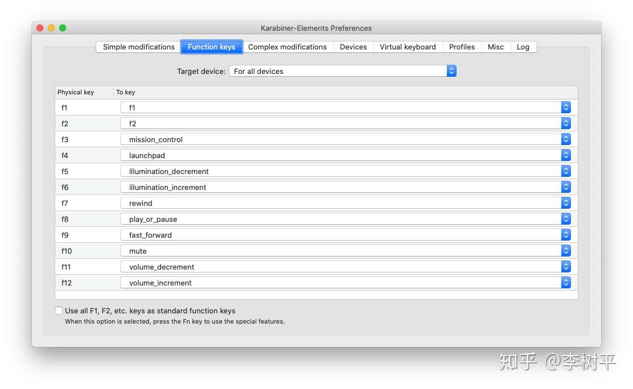633x389 pixels.
Task: Open the Misc tab
Action: pyautogui.click(x=495, y=47)
